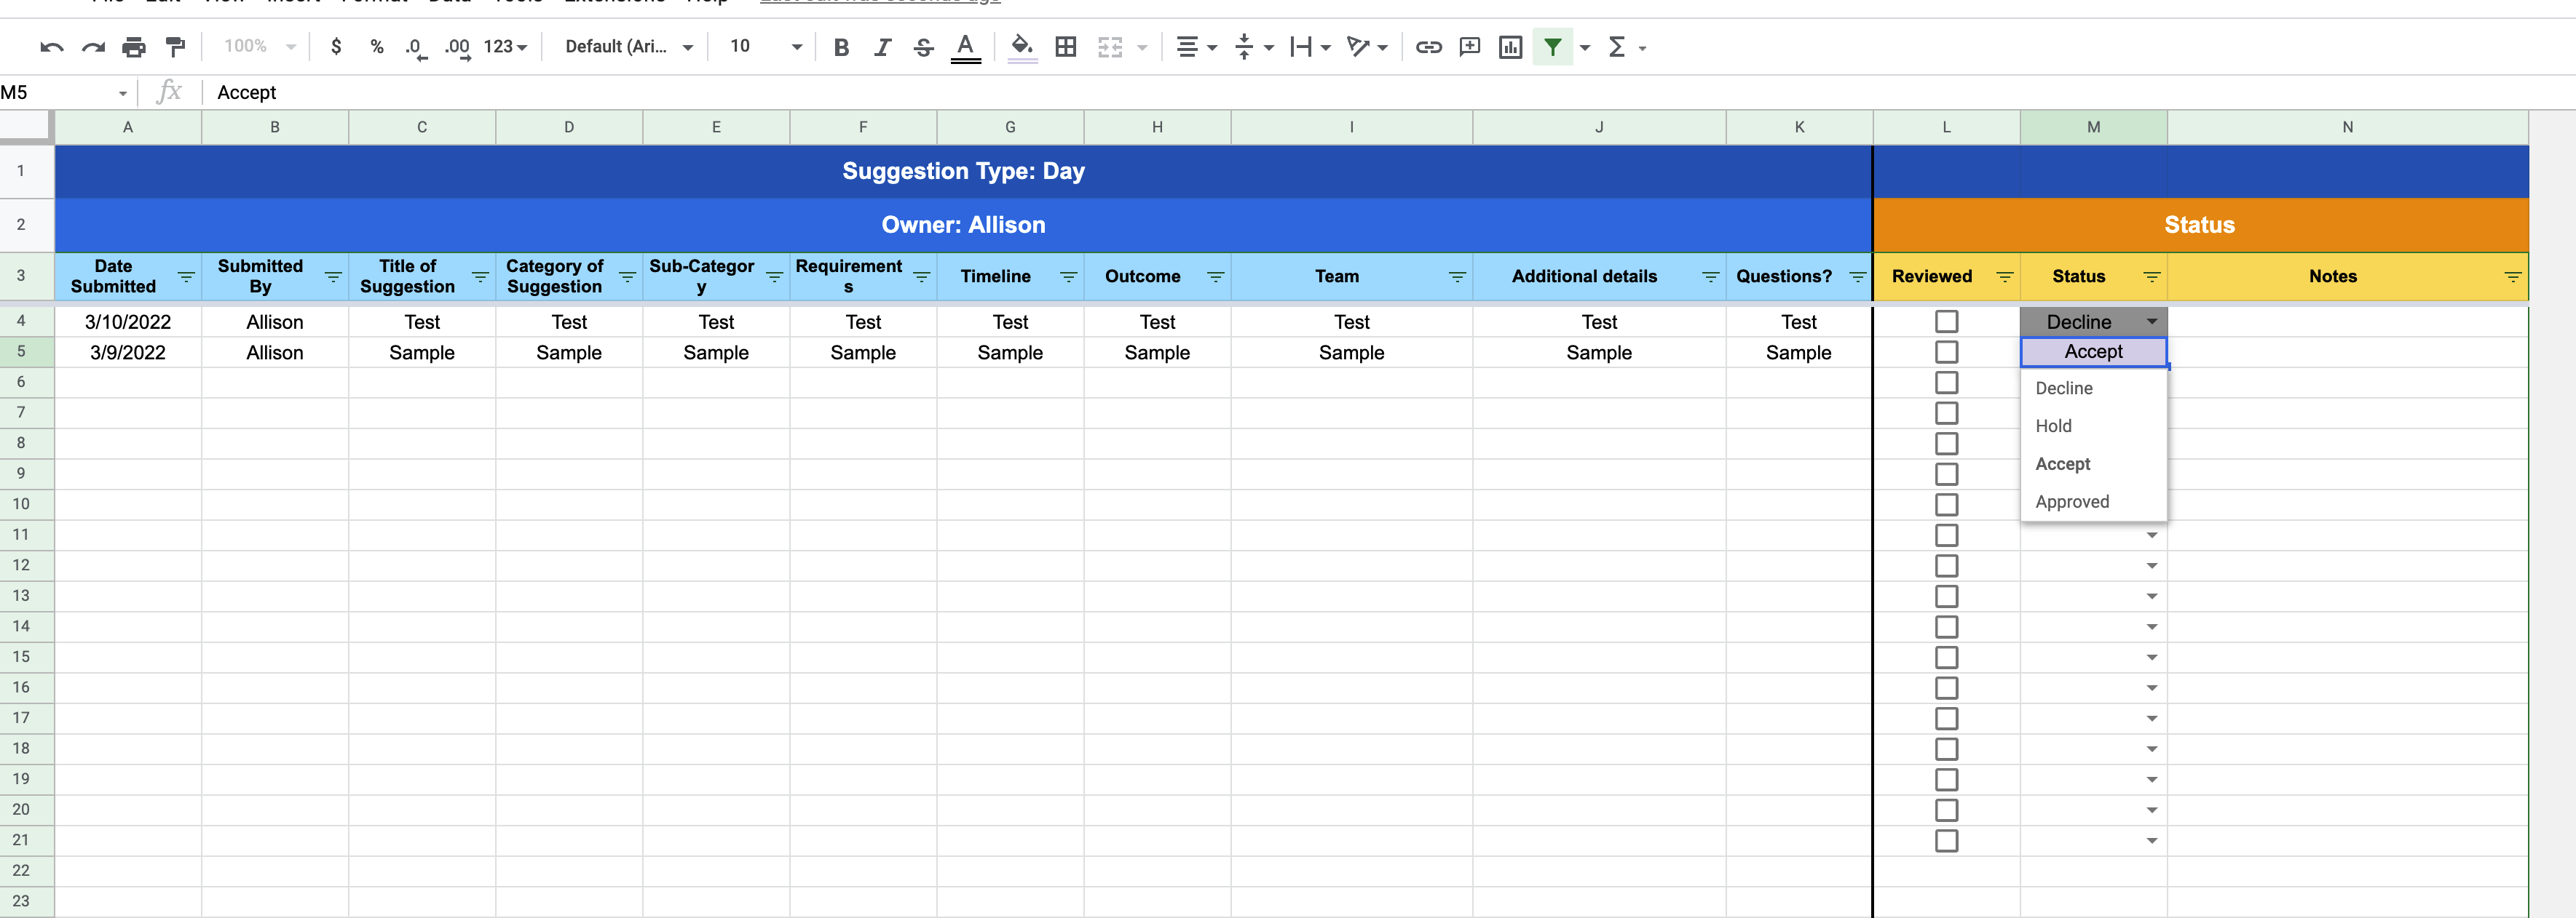Check the Reviewed checkbox in row 13
Viewport: 2576px width, 918px height.
coord(1946,596)
